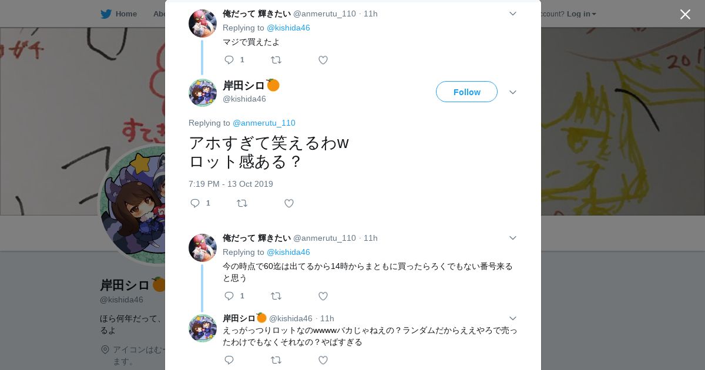This screenshot has height=370, width=705.
Task: Open options chevron on the top tweet
Action: (x=512, y=14)
